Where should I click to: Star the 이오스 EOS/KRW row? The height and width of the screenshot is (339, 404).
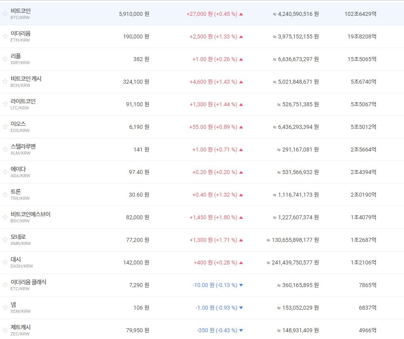pyautogui.click(x=5, y=127)
